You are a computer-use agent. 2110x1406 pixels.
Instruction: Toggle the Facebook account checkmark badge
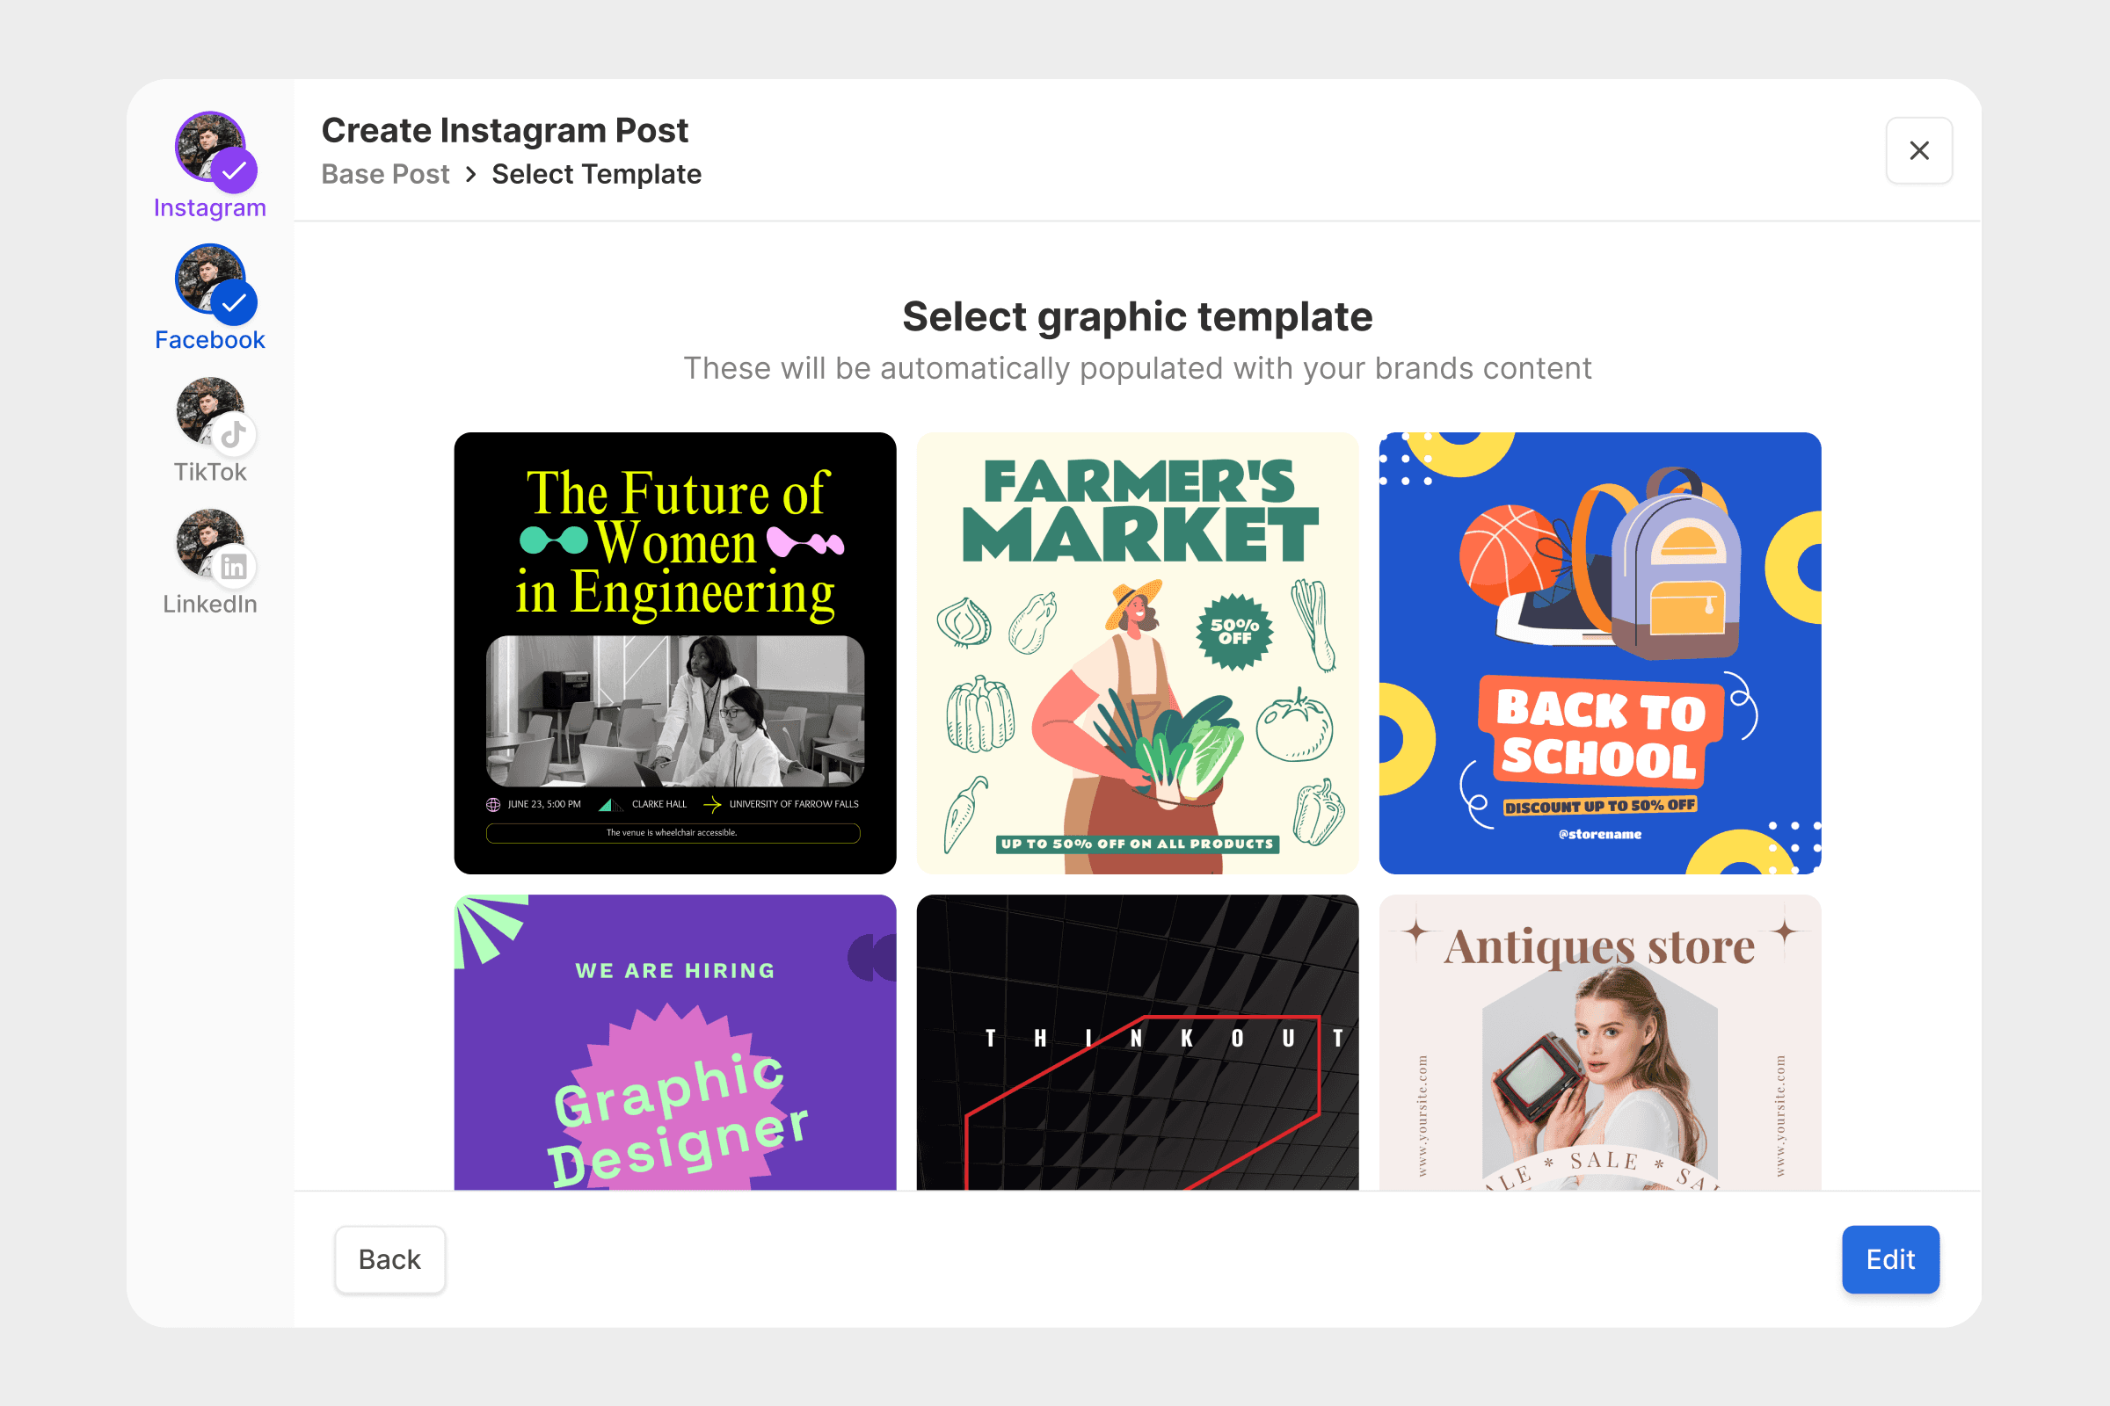tap(234, 303)
